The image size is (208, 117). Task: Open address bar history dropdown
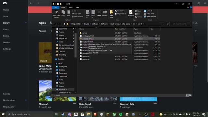pyautogui.click(x=163, y=24)
